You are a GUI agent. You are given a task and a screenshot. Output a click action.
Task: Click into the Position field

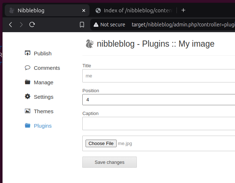(x=159, y=99)
